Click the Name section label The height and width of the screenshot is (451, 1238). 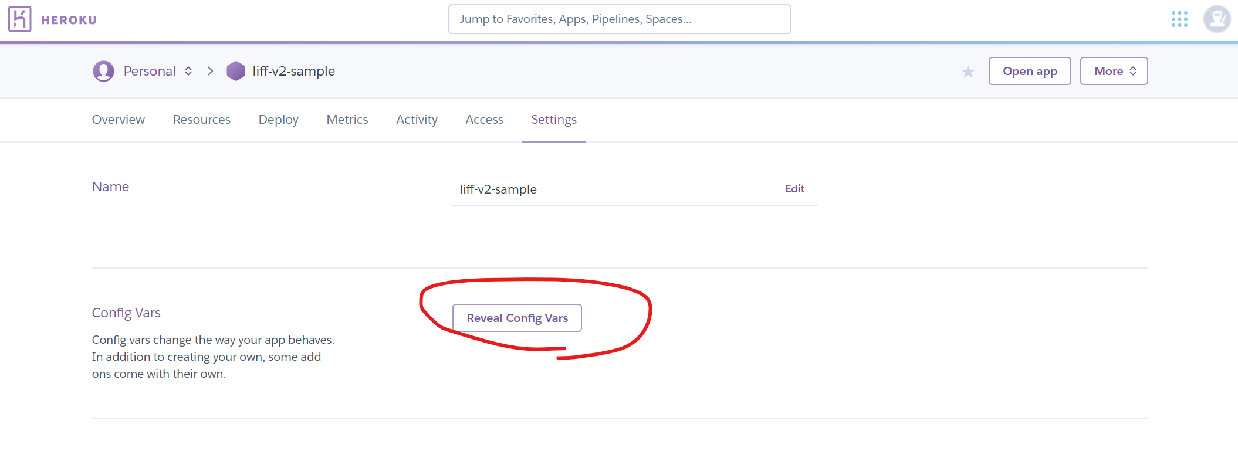(x=110, y=186)
